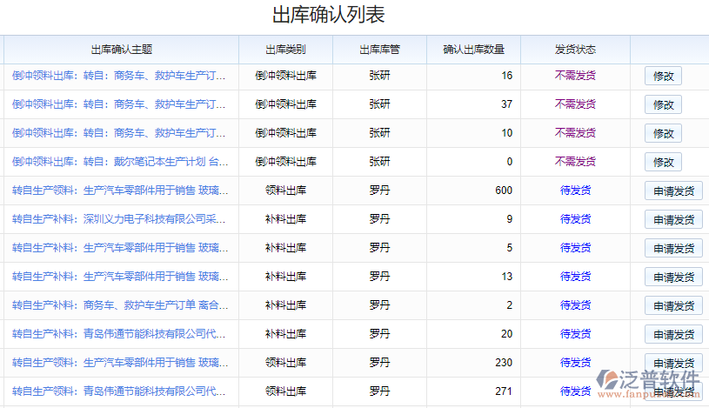Screen dimensions: 709x408
Task: Click 申请发货 in the row with quantity 2
Action: point(673,305)
